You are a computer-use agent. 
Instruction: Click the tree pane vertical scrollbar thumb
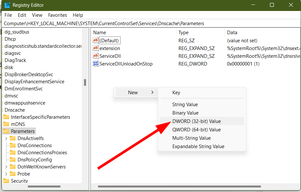point(85,82)
